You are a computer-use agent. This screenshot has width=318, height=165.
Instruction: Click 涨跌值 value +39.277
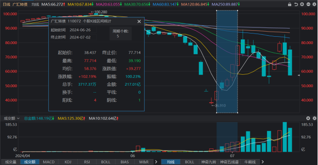[x=133, y=69]
